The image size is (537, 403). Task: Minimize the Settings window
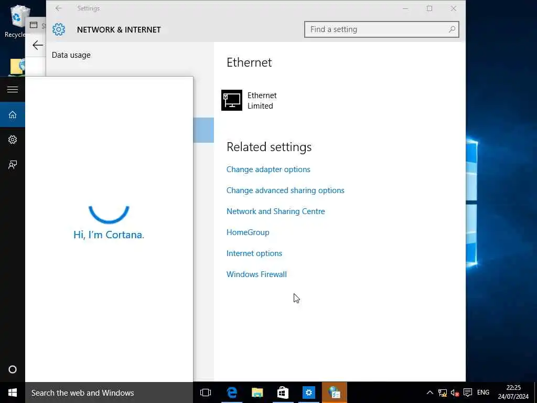click(405, 8)
